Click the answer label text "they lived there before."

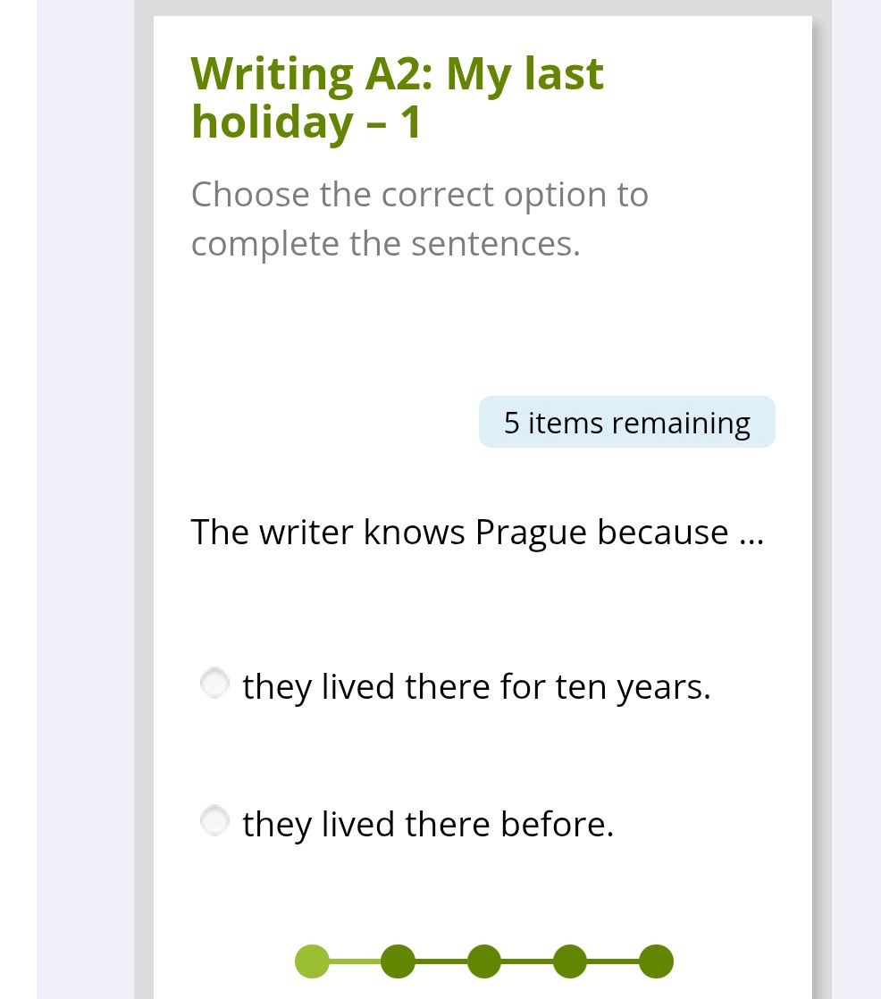pyautogui.click(x=428, y=824)
